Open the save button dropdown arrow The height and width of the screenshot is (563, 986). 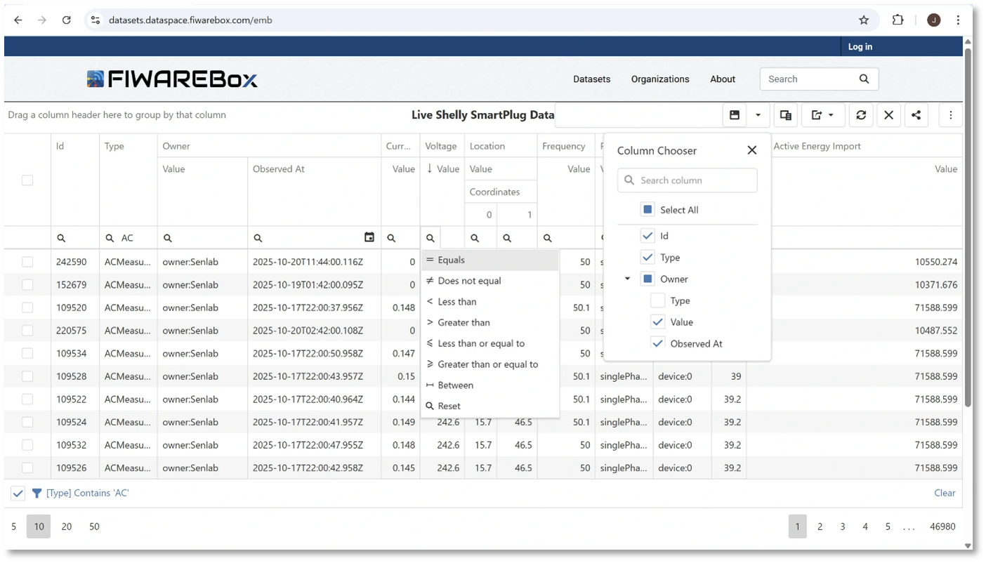[757, 114]
